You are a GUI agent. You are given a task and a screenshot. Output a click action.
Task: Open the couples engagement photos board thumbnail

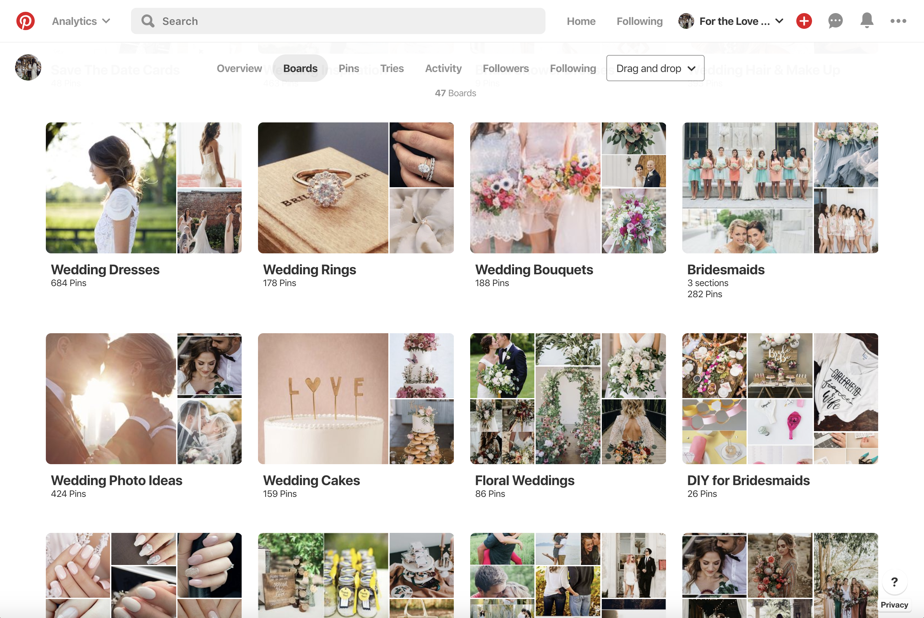pyautogui.click(x=568, y=575)
